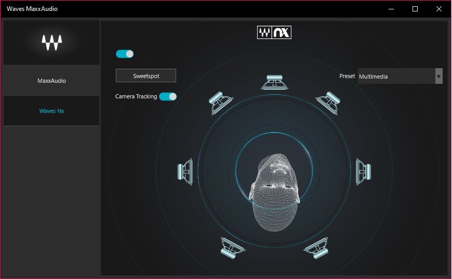Open the Preset dropdown showing Multimedia

click(400, 76)
